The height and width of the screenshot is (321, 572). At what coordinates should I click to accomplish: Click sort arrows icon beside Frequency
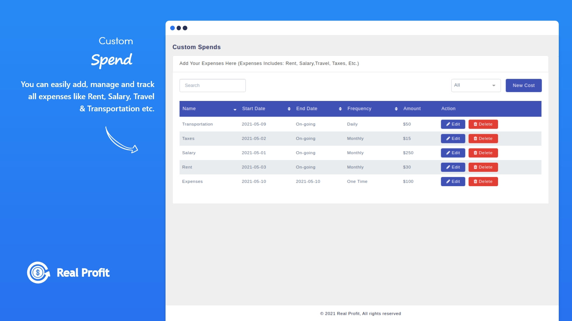click(396, 109)
